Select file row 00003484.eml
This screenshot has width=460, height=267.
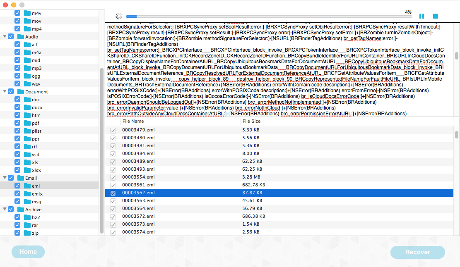pyautogui.click(x=279, y=153)
